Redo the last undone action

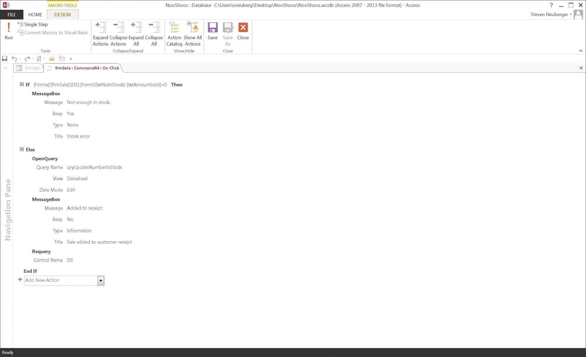tap(27, 59)
